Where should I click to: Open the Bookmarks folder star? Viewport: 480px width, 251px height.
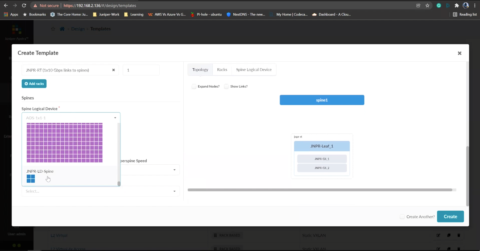point(34,14)
